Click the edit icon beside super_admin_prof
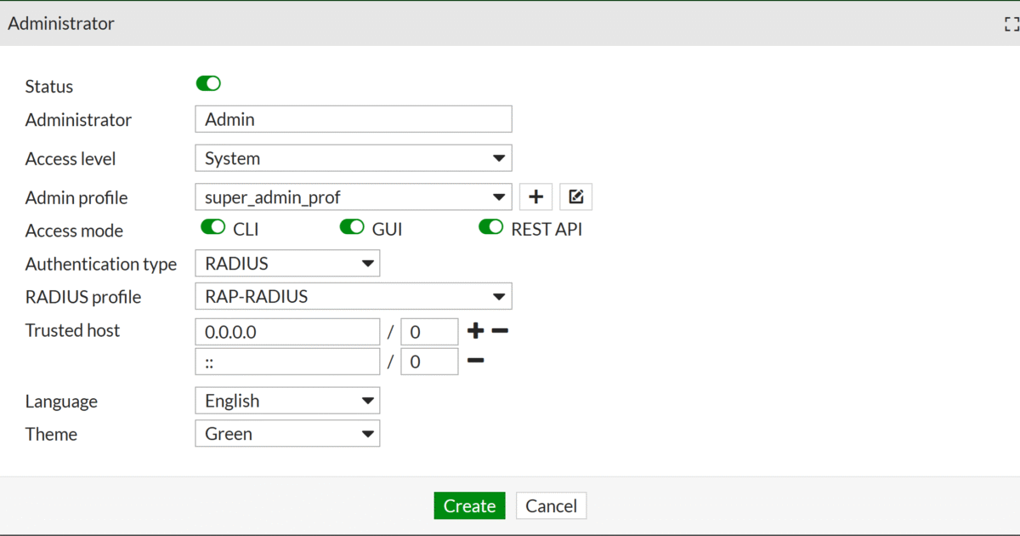This screenshot has width=1020, height=536. coord(575,197)
